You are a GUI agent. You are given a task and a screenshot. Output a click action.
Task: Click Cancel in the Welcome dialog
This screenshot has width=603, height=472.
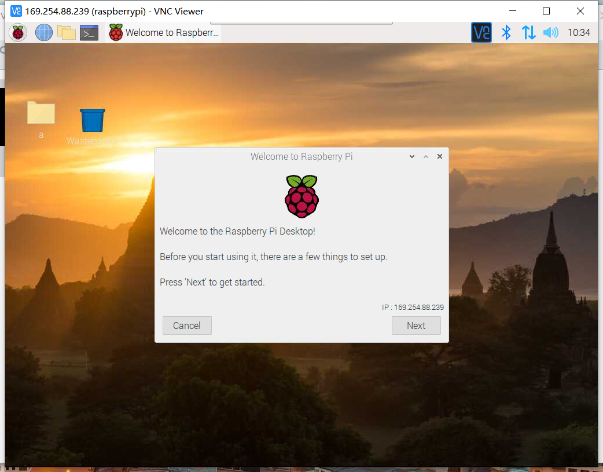(187, 325)
